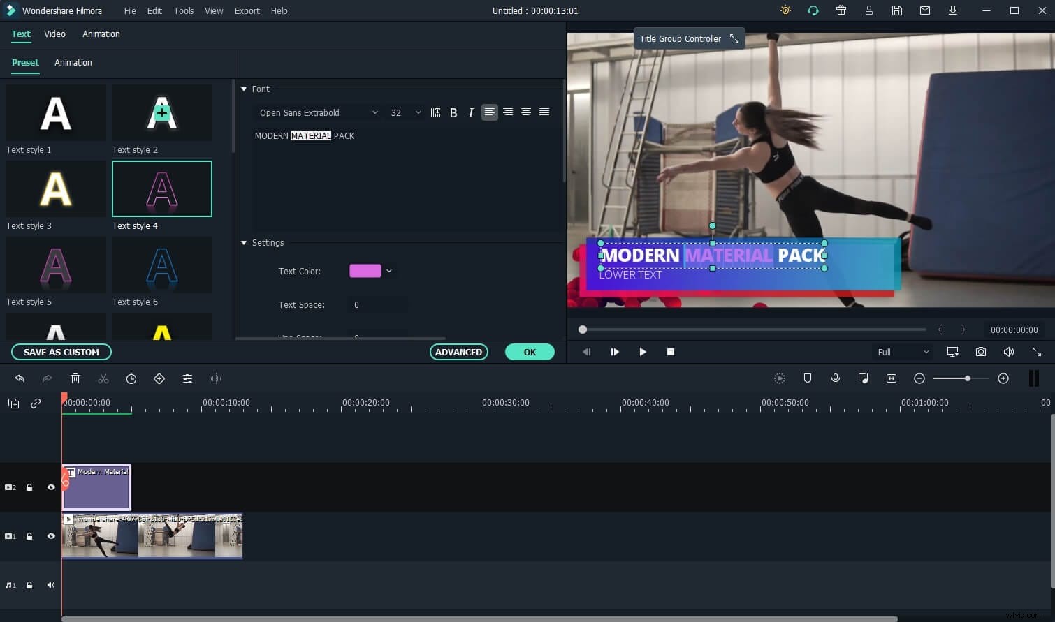1055x622 pixels.
Task: Select the Undo arrow icon
Action: tap(20, 378)
